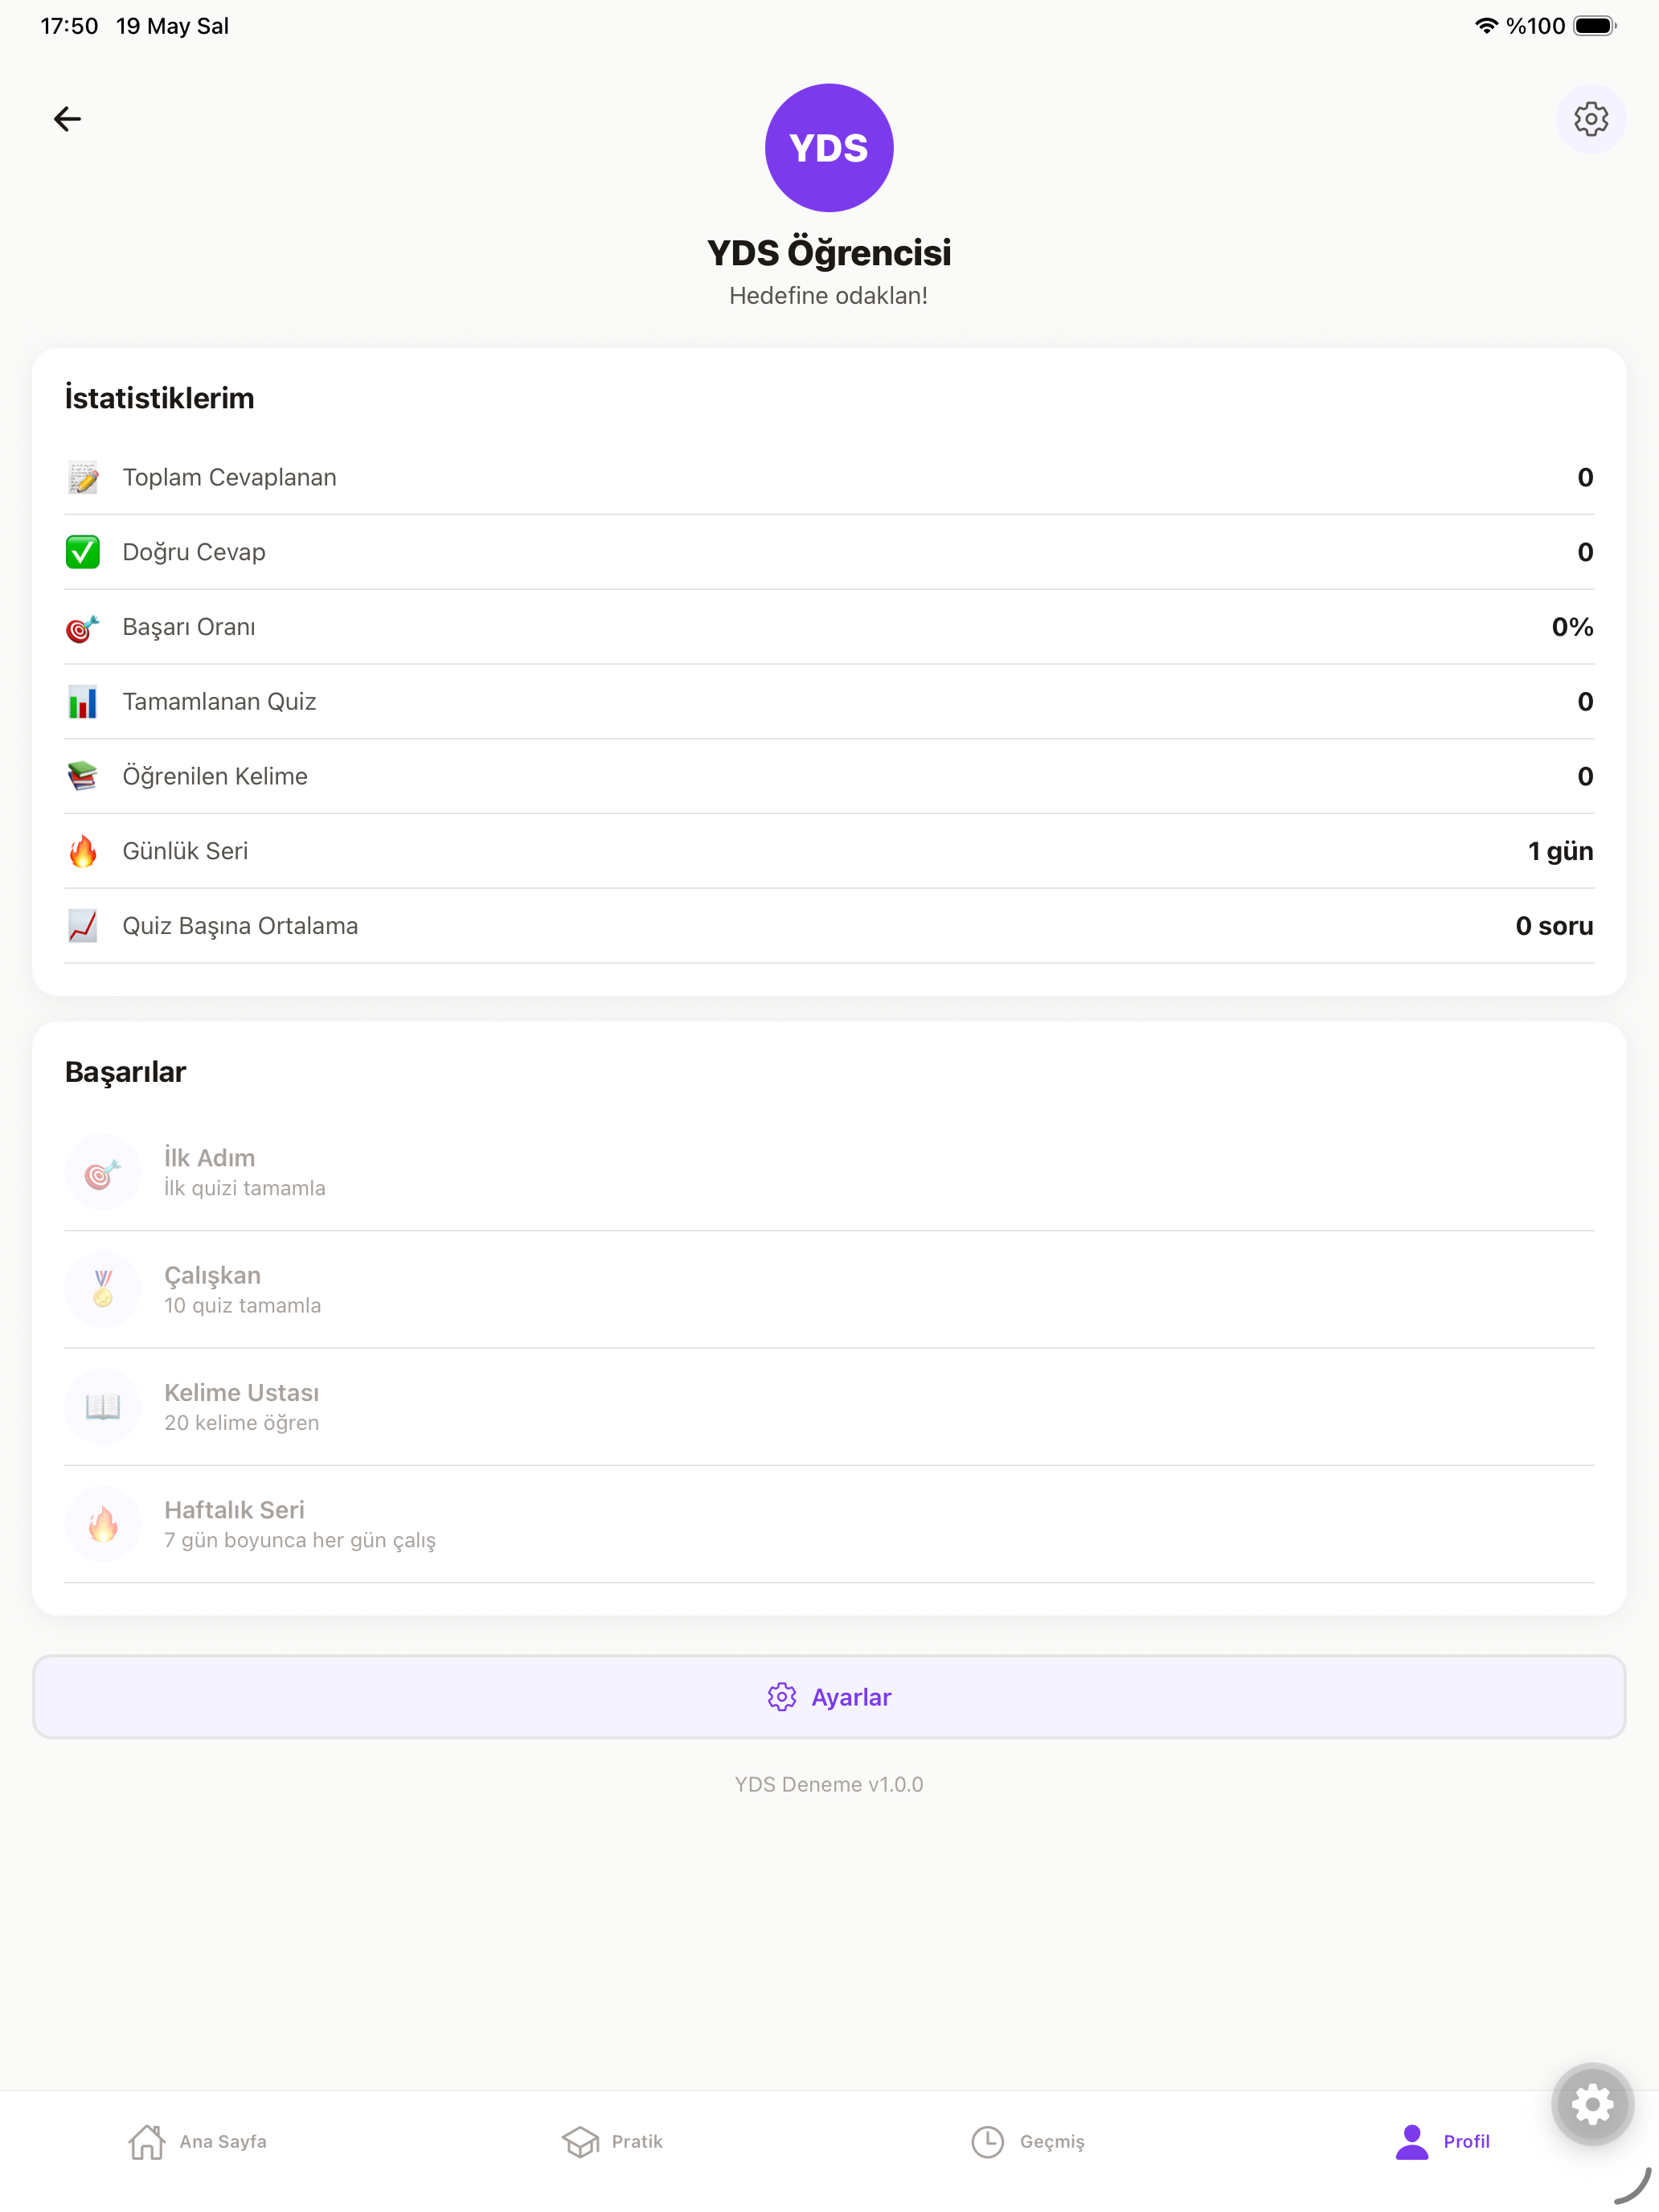Image resolution: width=1659 pixels, height=2212 pixels.
Task: Open the Ana Sayfa tab
Action: 198,2141
